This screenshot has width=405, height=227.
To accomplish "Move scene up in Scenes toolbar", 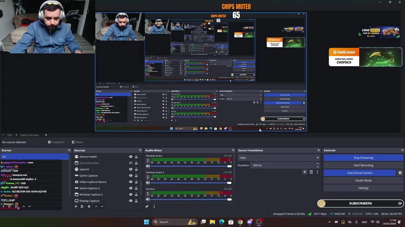I will 23,207.
